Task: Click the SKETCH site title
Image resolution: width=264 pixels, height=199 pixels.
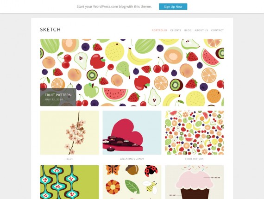Action: click(50, 30)
